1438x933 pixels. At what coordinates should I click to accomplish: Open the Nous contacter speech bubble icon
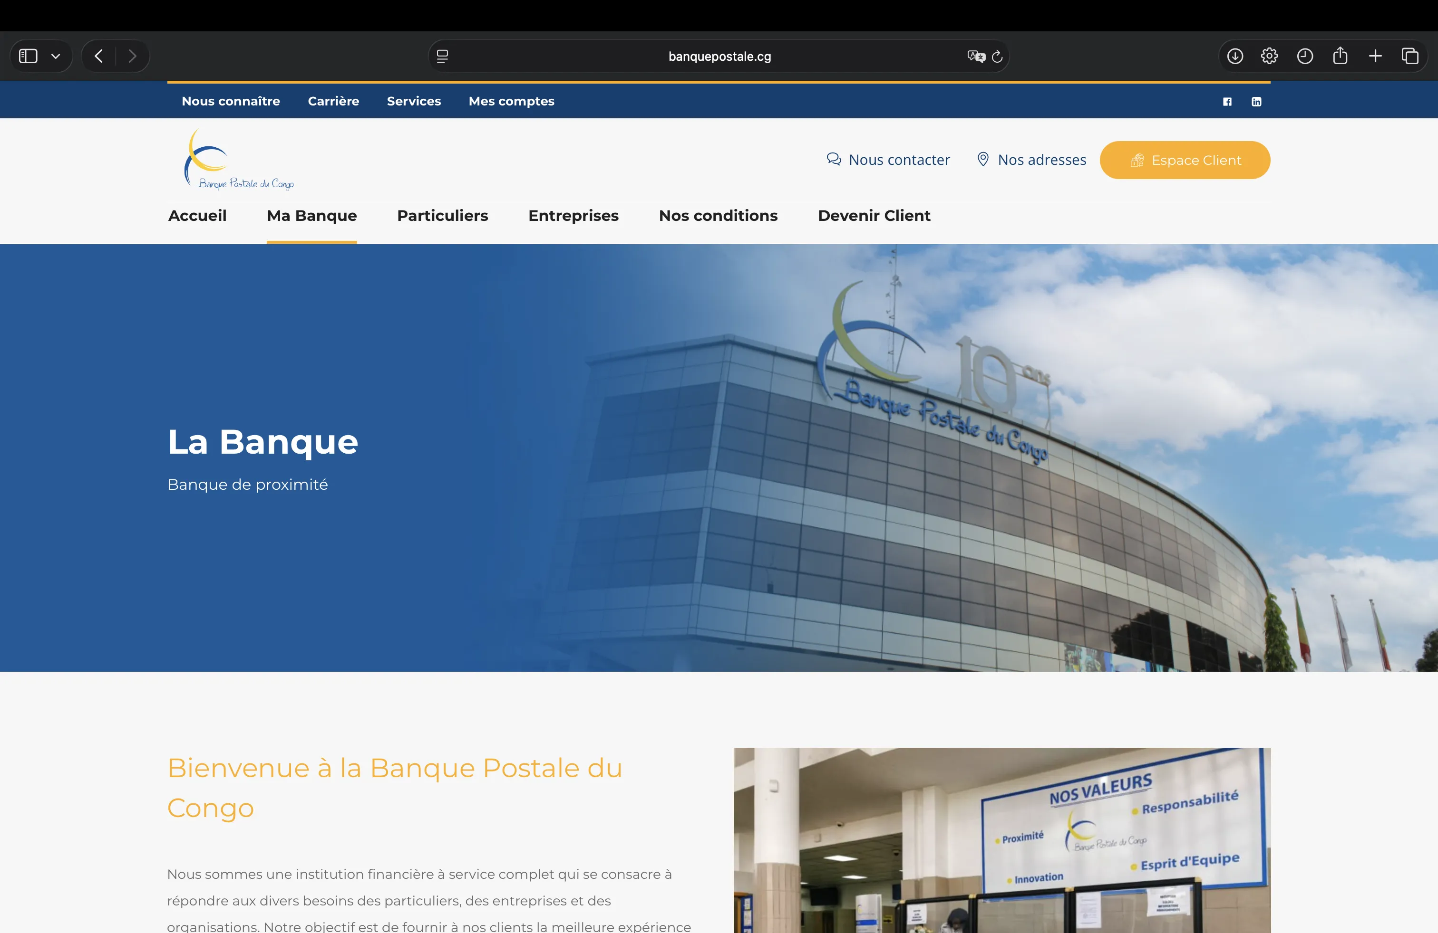[834, 159]
